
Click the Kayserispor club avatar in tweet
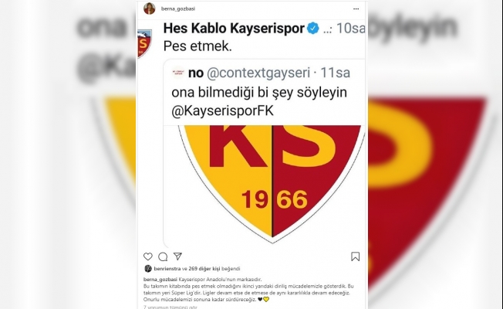(x=144, y=44)
